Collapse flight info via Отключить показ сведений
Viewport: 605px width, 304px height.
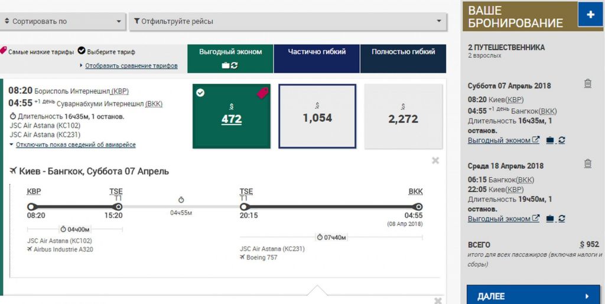pos(76,145)
